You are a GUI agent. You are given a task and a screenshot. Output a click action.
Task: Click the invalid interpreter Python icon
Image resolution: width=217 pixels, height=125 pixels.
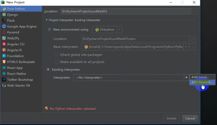click(x=86, y=47)
